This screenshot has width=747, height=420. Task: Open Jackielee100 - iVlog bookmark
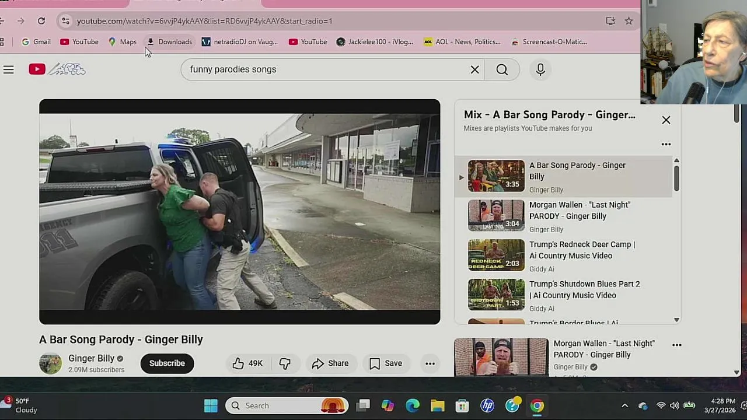[x=375, y=42]
